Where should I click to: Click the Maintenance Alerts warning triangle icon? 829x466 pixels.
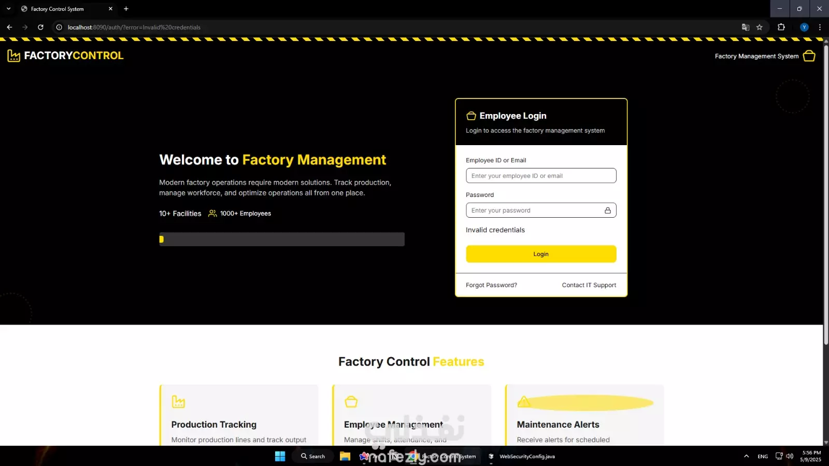click(x=524, y=402)
